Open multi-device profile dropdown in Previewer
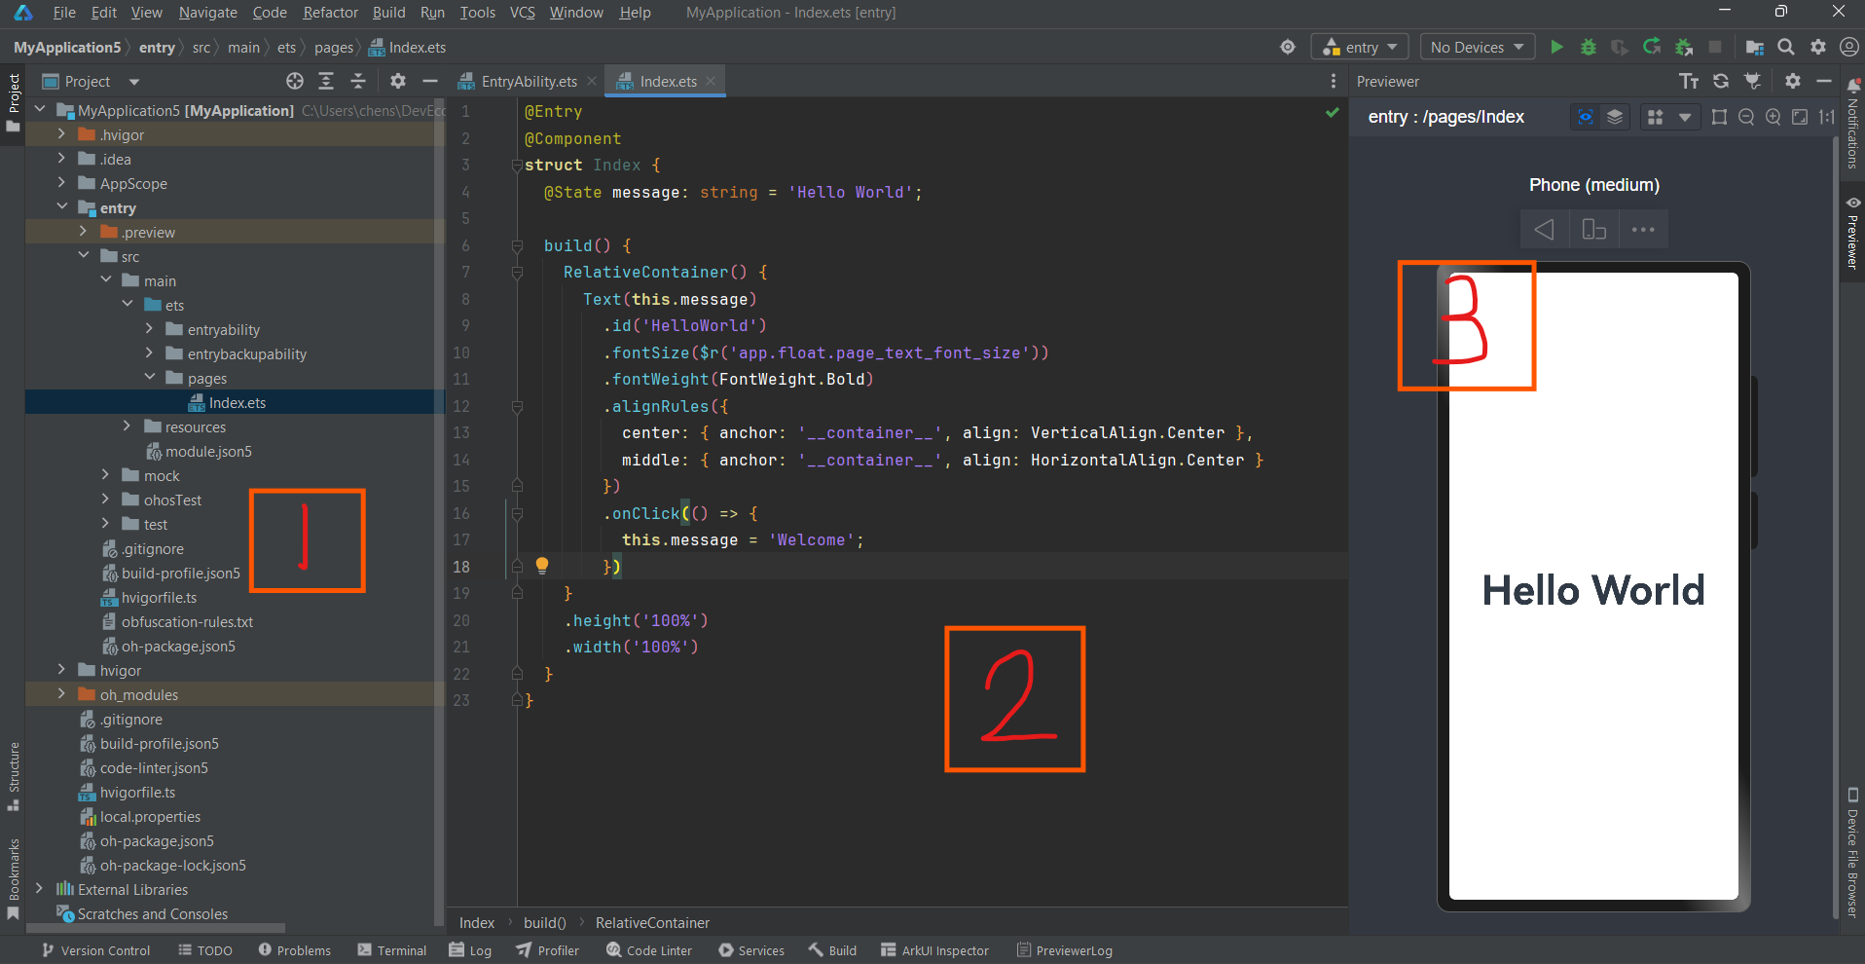The image size is (1865, 964). pos(1685,117)
